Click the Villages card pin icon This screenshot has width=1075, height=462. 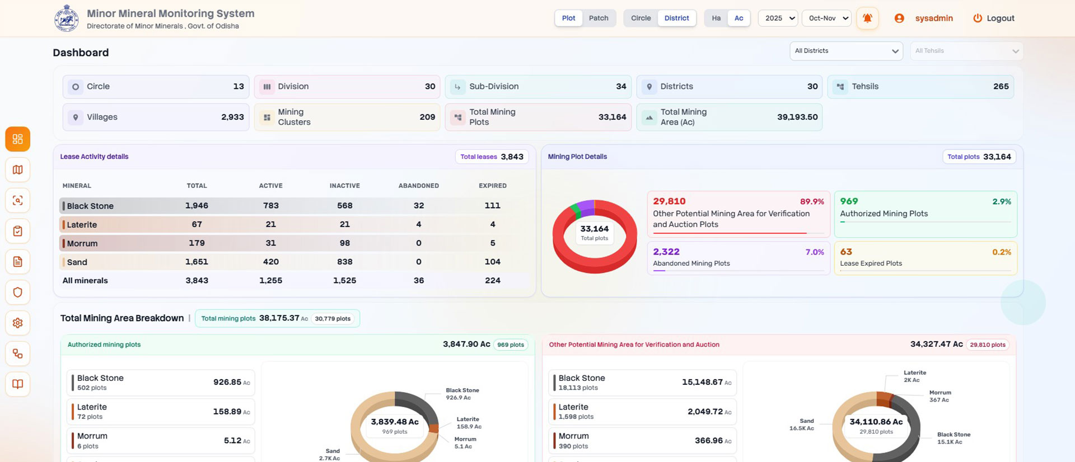pos(76,117)
